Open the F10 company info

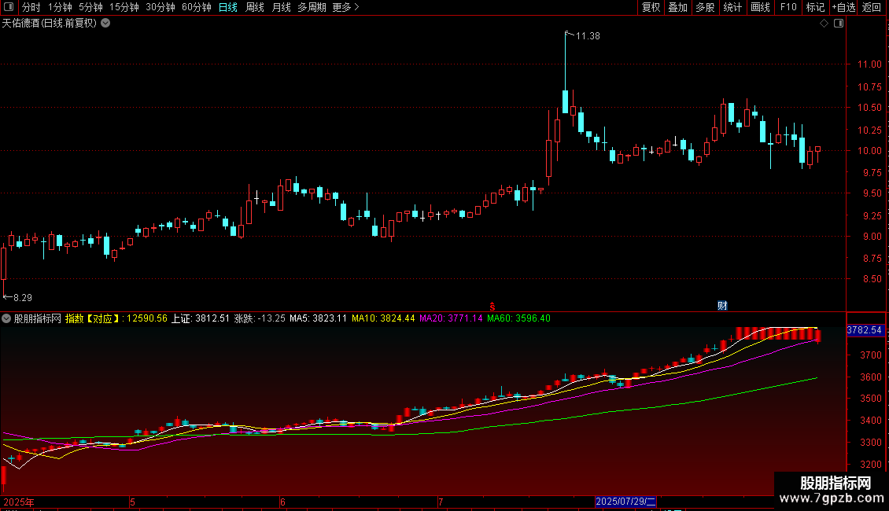point(788,7)
